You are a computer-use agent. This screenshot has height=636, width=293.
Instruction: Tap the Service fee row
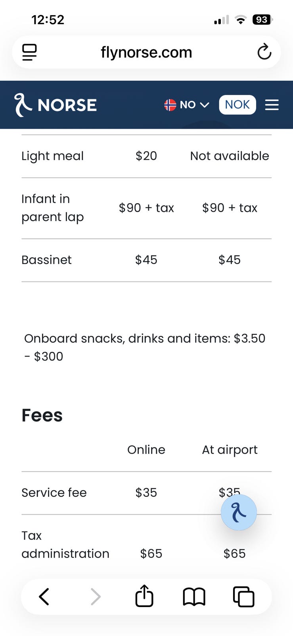[x=54, y=493]
